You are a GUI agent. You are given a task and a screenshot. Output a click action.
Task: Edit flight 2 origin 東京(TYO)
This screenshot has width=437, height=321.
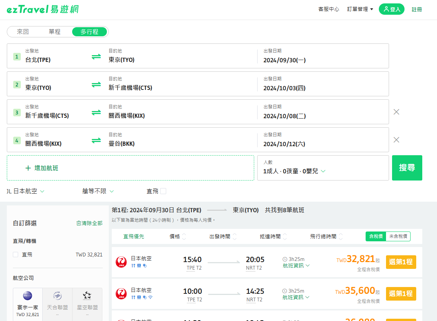[38, 88]
